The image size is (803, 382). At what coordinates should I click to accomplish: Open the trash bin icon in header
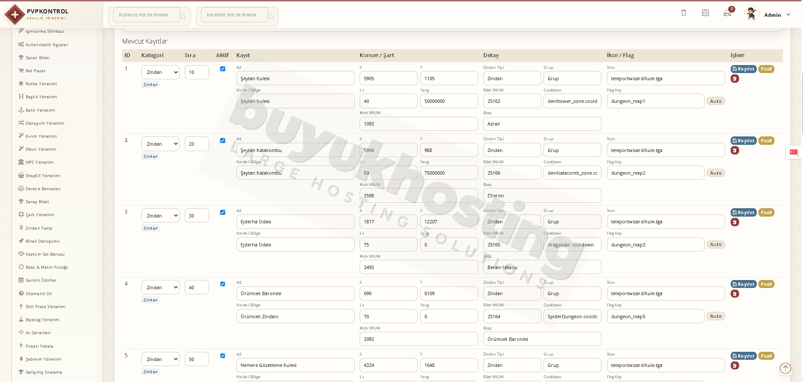[x=684, y=13]
